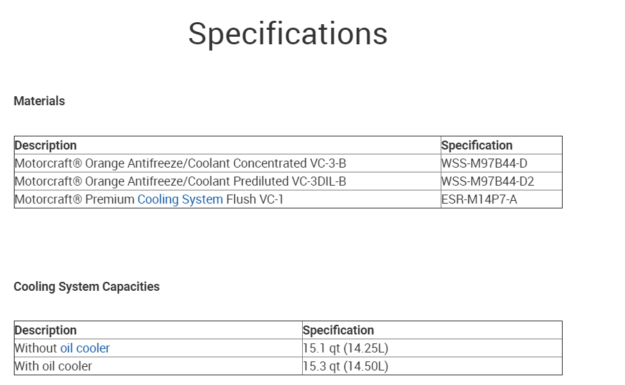
Task: Select the Antifreeze/Coolant Concentrated VC-3-B row description
Action: pyautogui.click(x=180, y=163)
